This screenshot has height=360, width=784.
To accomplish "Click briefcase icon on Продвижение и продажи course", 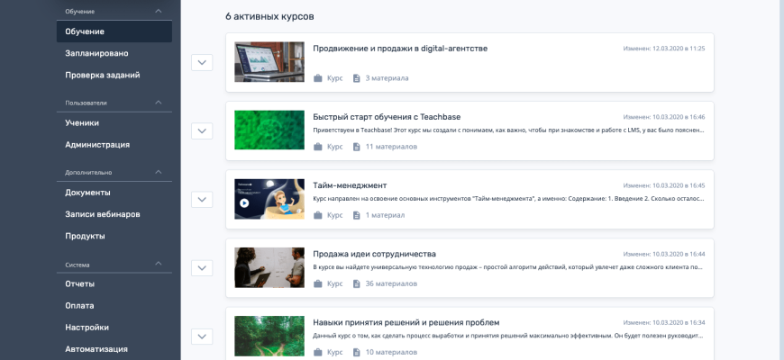I will click(317, 78).
